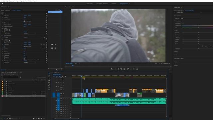The image size is (213, 120).
Task: Open timeline display settings wrench
Action: (66, 76)
